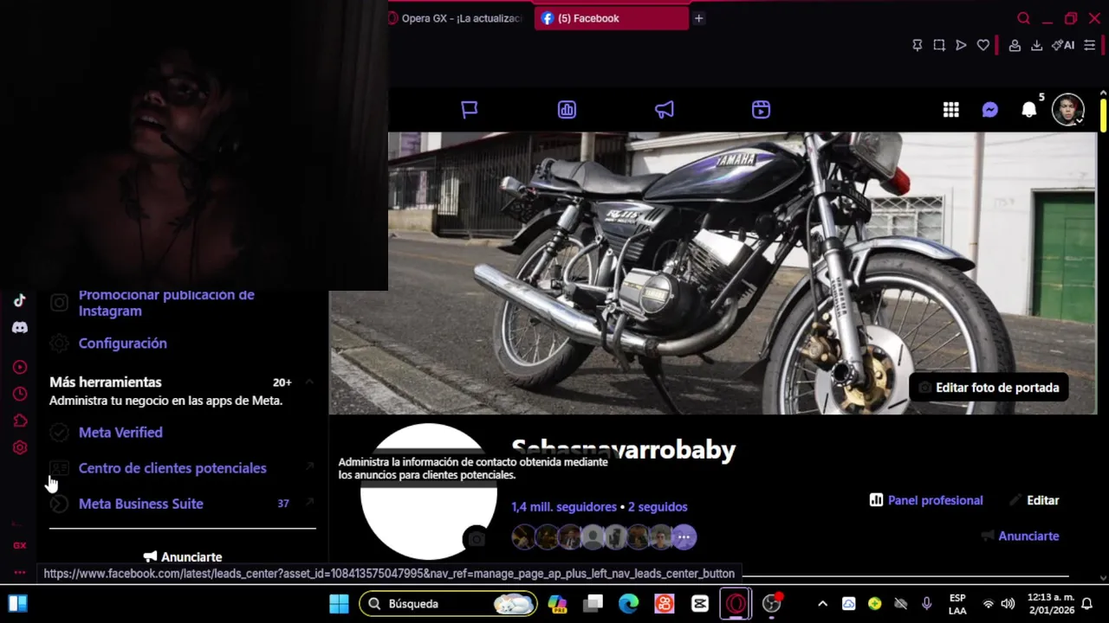Open the Pages flag icon in Facebook nav
This screenshot has height=623, width=1109.
tap(470, 110)
